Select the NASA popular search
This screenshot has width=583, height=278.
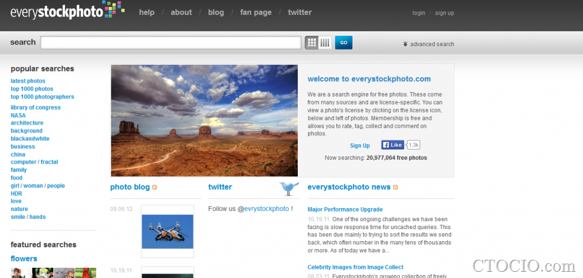18,115
